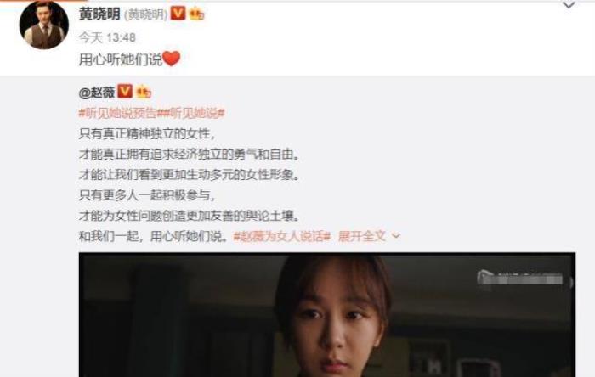Viewport: 595px width, 377px height.
Task: Click the chevron arrow after 展开全文
Action: [x=396, y=236]
